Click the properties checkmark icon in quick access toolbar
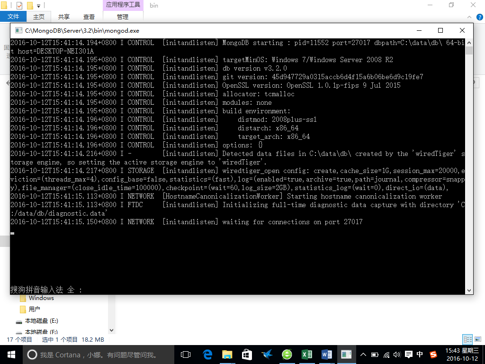 [19, 6]
